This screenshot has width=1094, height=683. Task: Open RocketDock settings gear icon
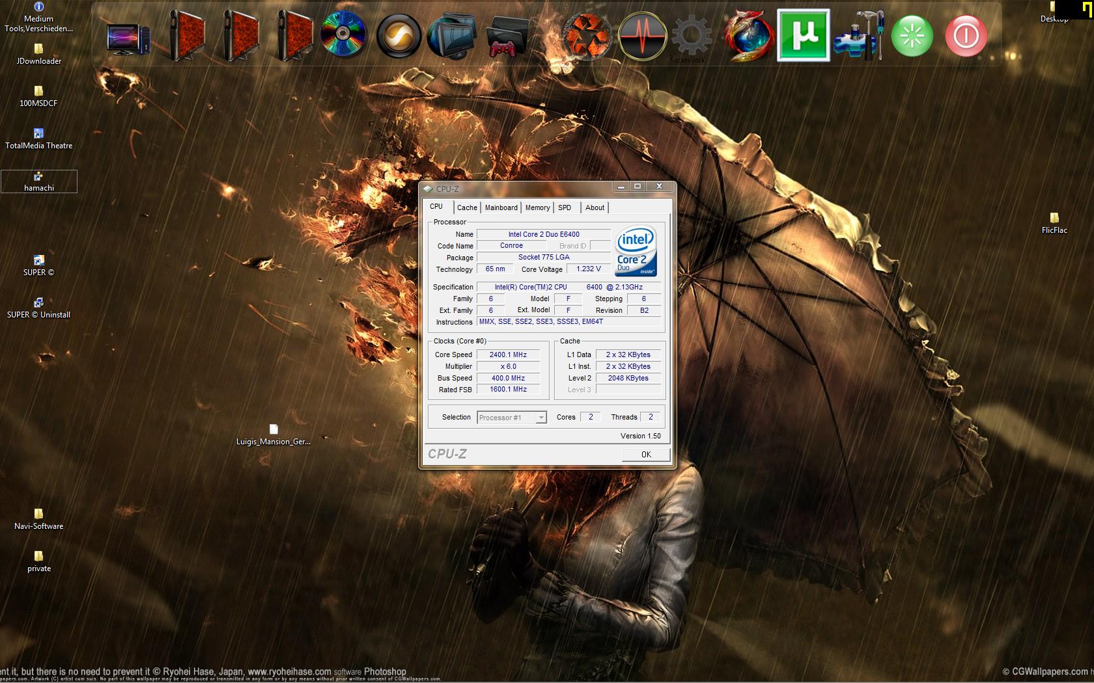(x=692, y=36)
